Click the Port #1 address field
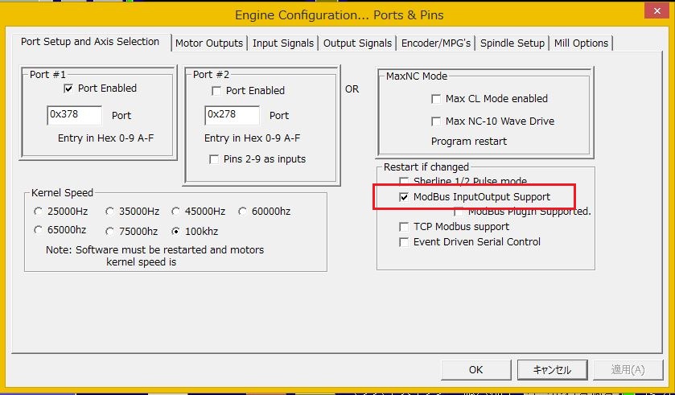This screenshot has height=395, width=675. pyautogui.click(x=74, y=115)
